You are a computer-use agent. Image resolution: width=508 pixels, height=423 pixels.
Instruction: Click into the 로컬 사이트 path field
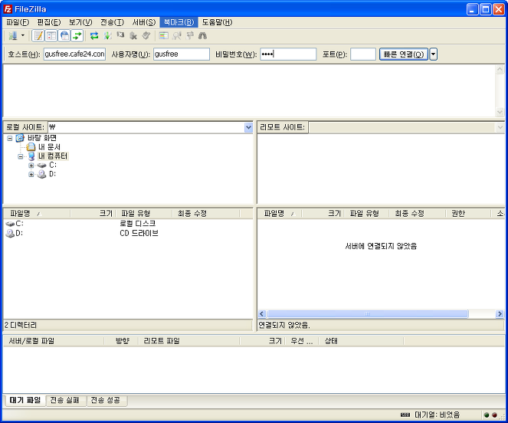pos(146,127)
